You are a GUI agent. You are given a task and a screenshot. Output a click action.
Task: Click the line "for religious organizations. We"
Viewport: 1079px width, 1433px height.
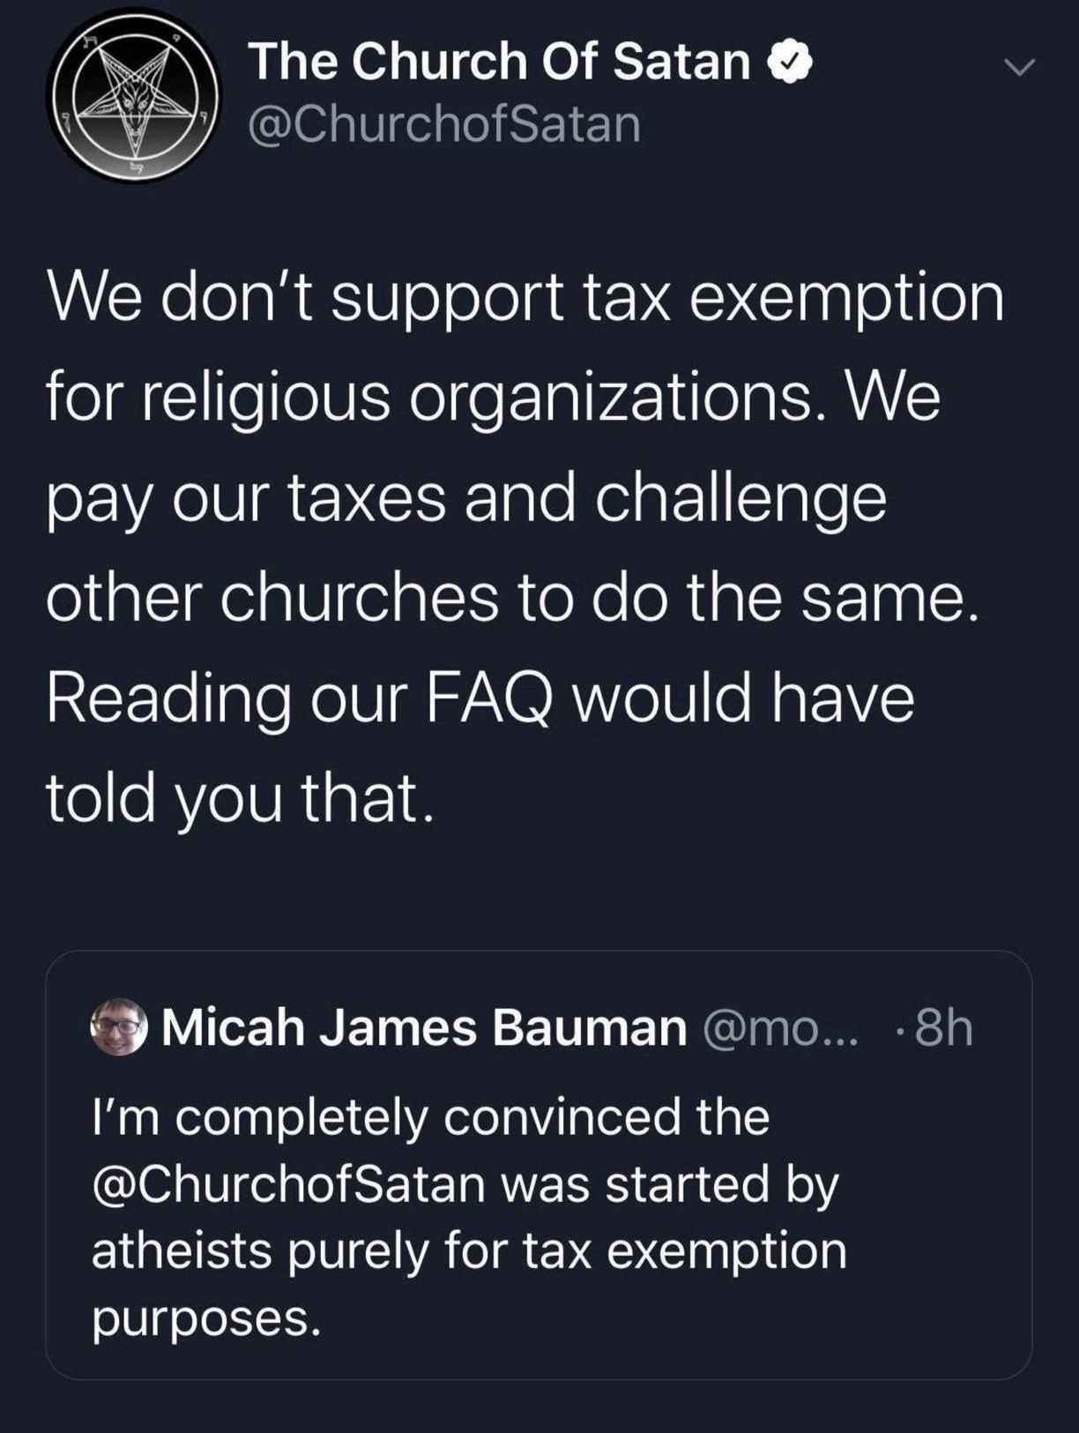coord(494,398)
